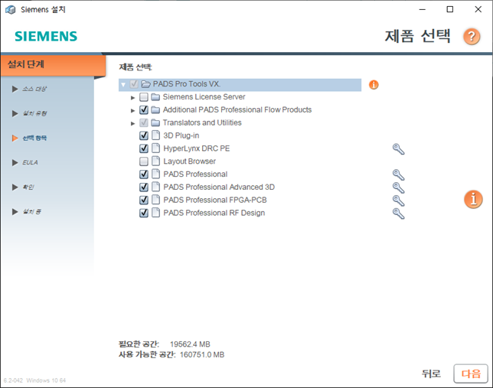Select the HyperLynx DRC PE label
The image size is (493, 388).
197,148
